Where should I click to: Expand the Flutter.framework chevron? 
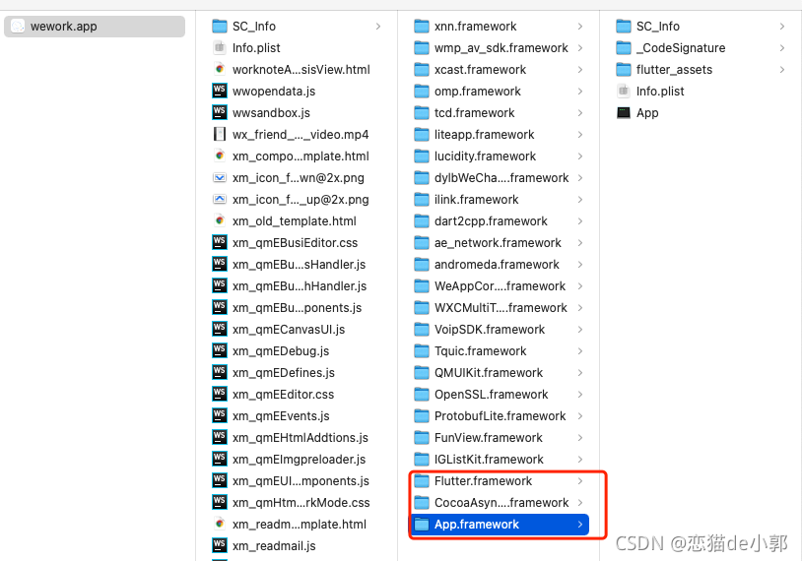[580, 480]
